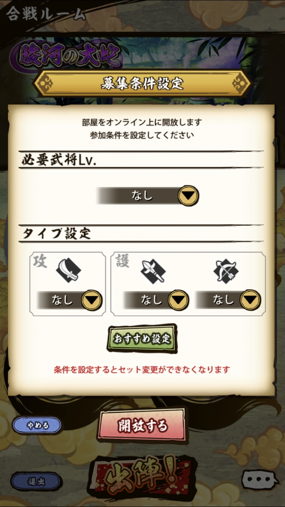
Task: Expand the spear type dropdown arrow
Action: 178,300
